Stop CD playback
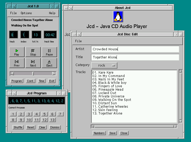The image size is (191, 142). click(x=33, y=52)
